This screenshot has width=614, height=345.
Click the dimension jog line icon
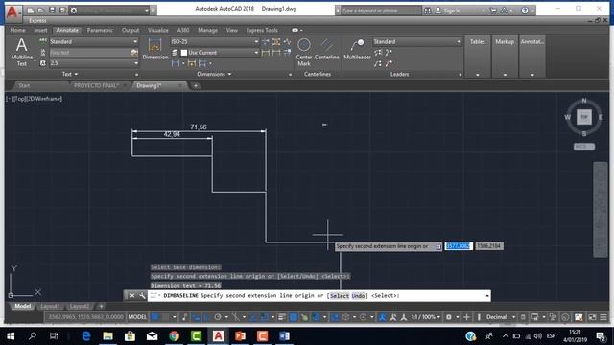288,41
